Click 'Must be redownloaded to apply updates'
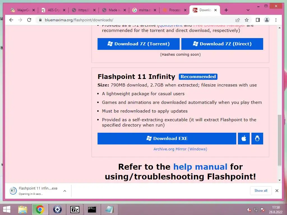This screenshot has width=287, height=215. point(145,111)
